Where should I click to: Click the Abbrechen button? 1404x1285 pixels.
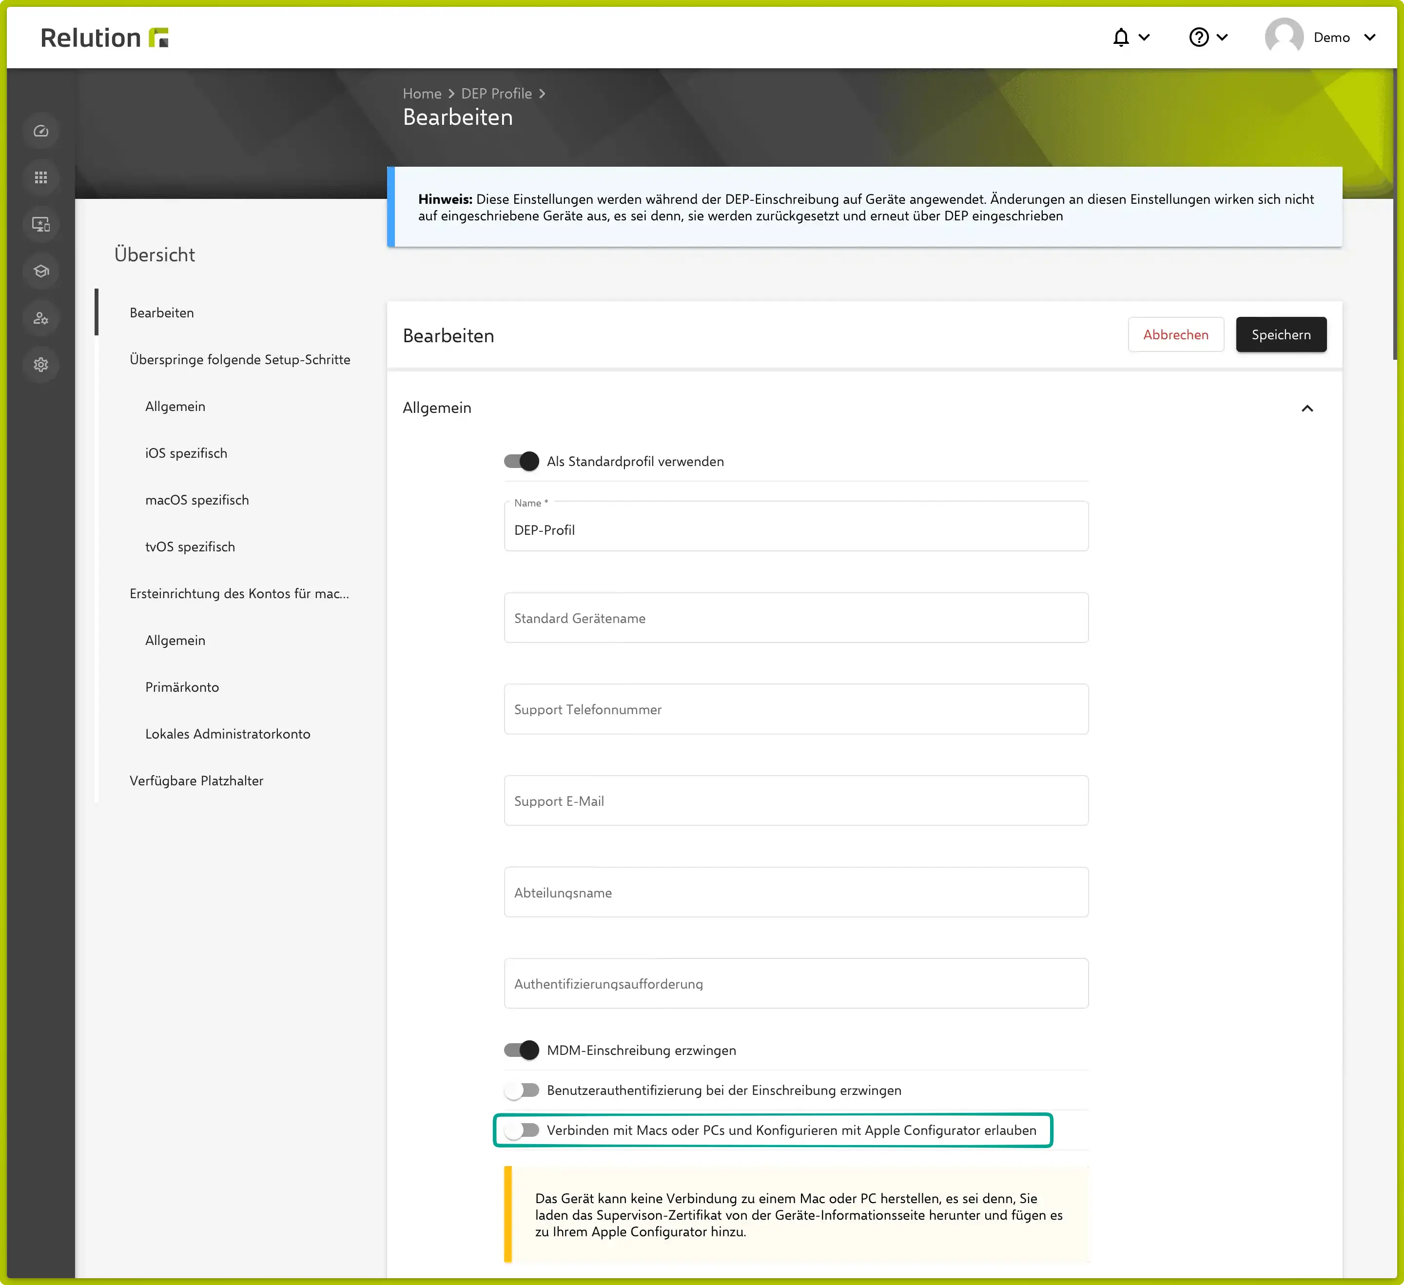coord(1175,334)
